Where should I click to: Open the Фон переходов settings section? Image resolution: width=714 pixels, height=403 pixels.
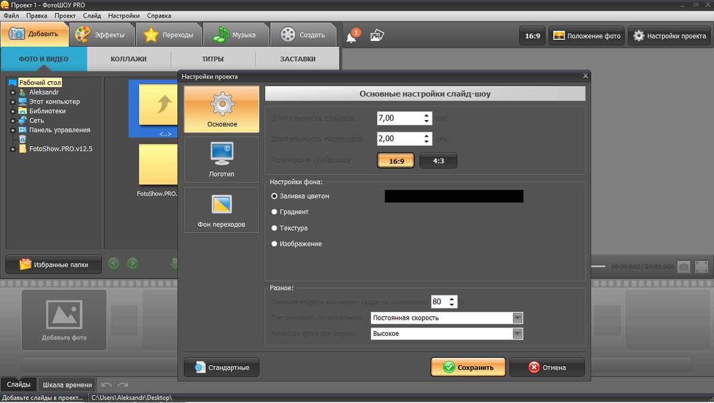222,210
